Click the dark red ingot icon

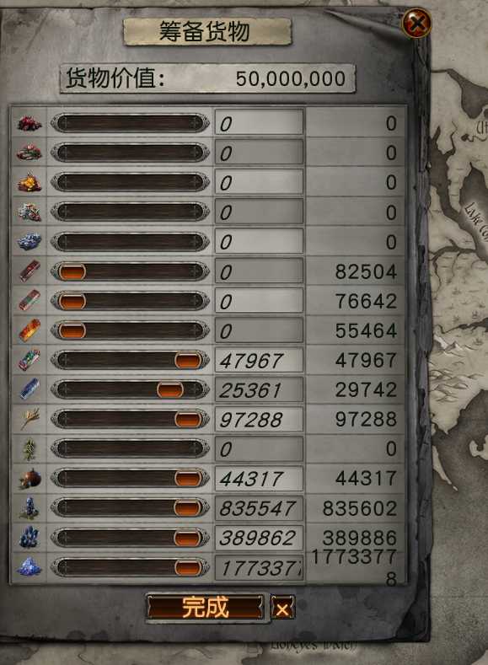point(29,271)
